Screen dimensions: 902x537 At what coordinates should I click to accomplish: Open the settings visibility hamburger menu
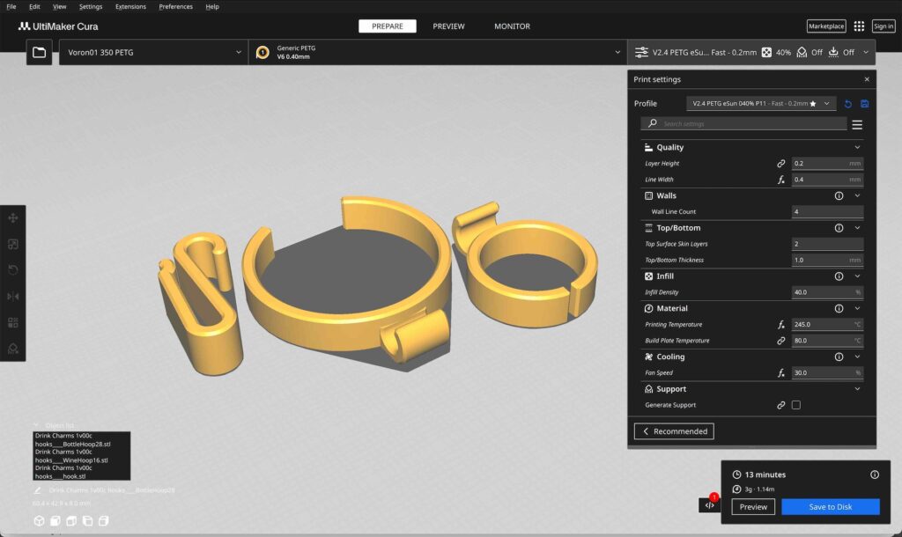click(857, 124)
